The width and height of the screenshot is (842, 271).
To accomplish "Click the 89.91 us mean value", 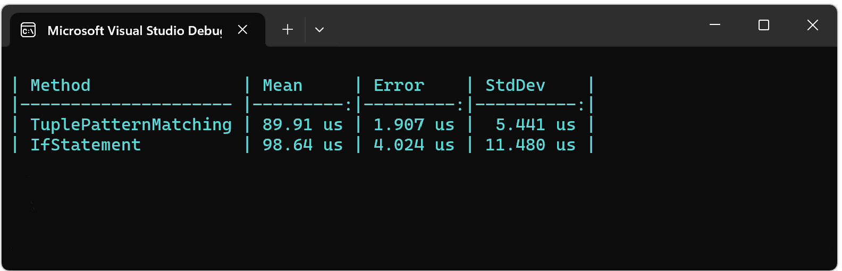I will coord(302,125).
